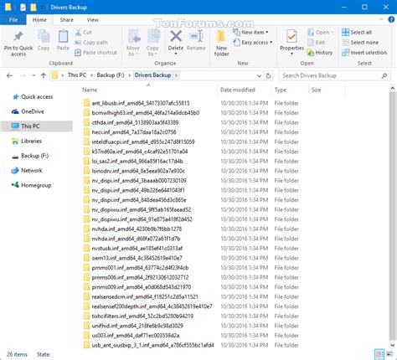Click the Open button in ribbon

(x=320, y=33)
